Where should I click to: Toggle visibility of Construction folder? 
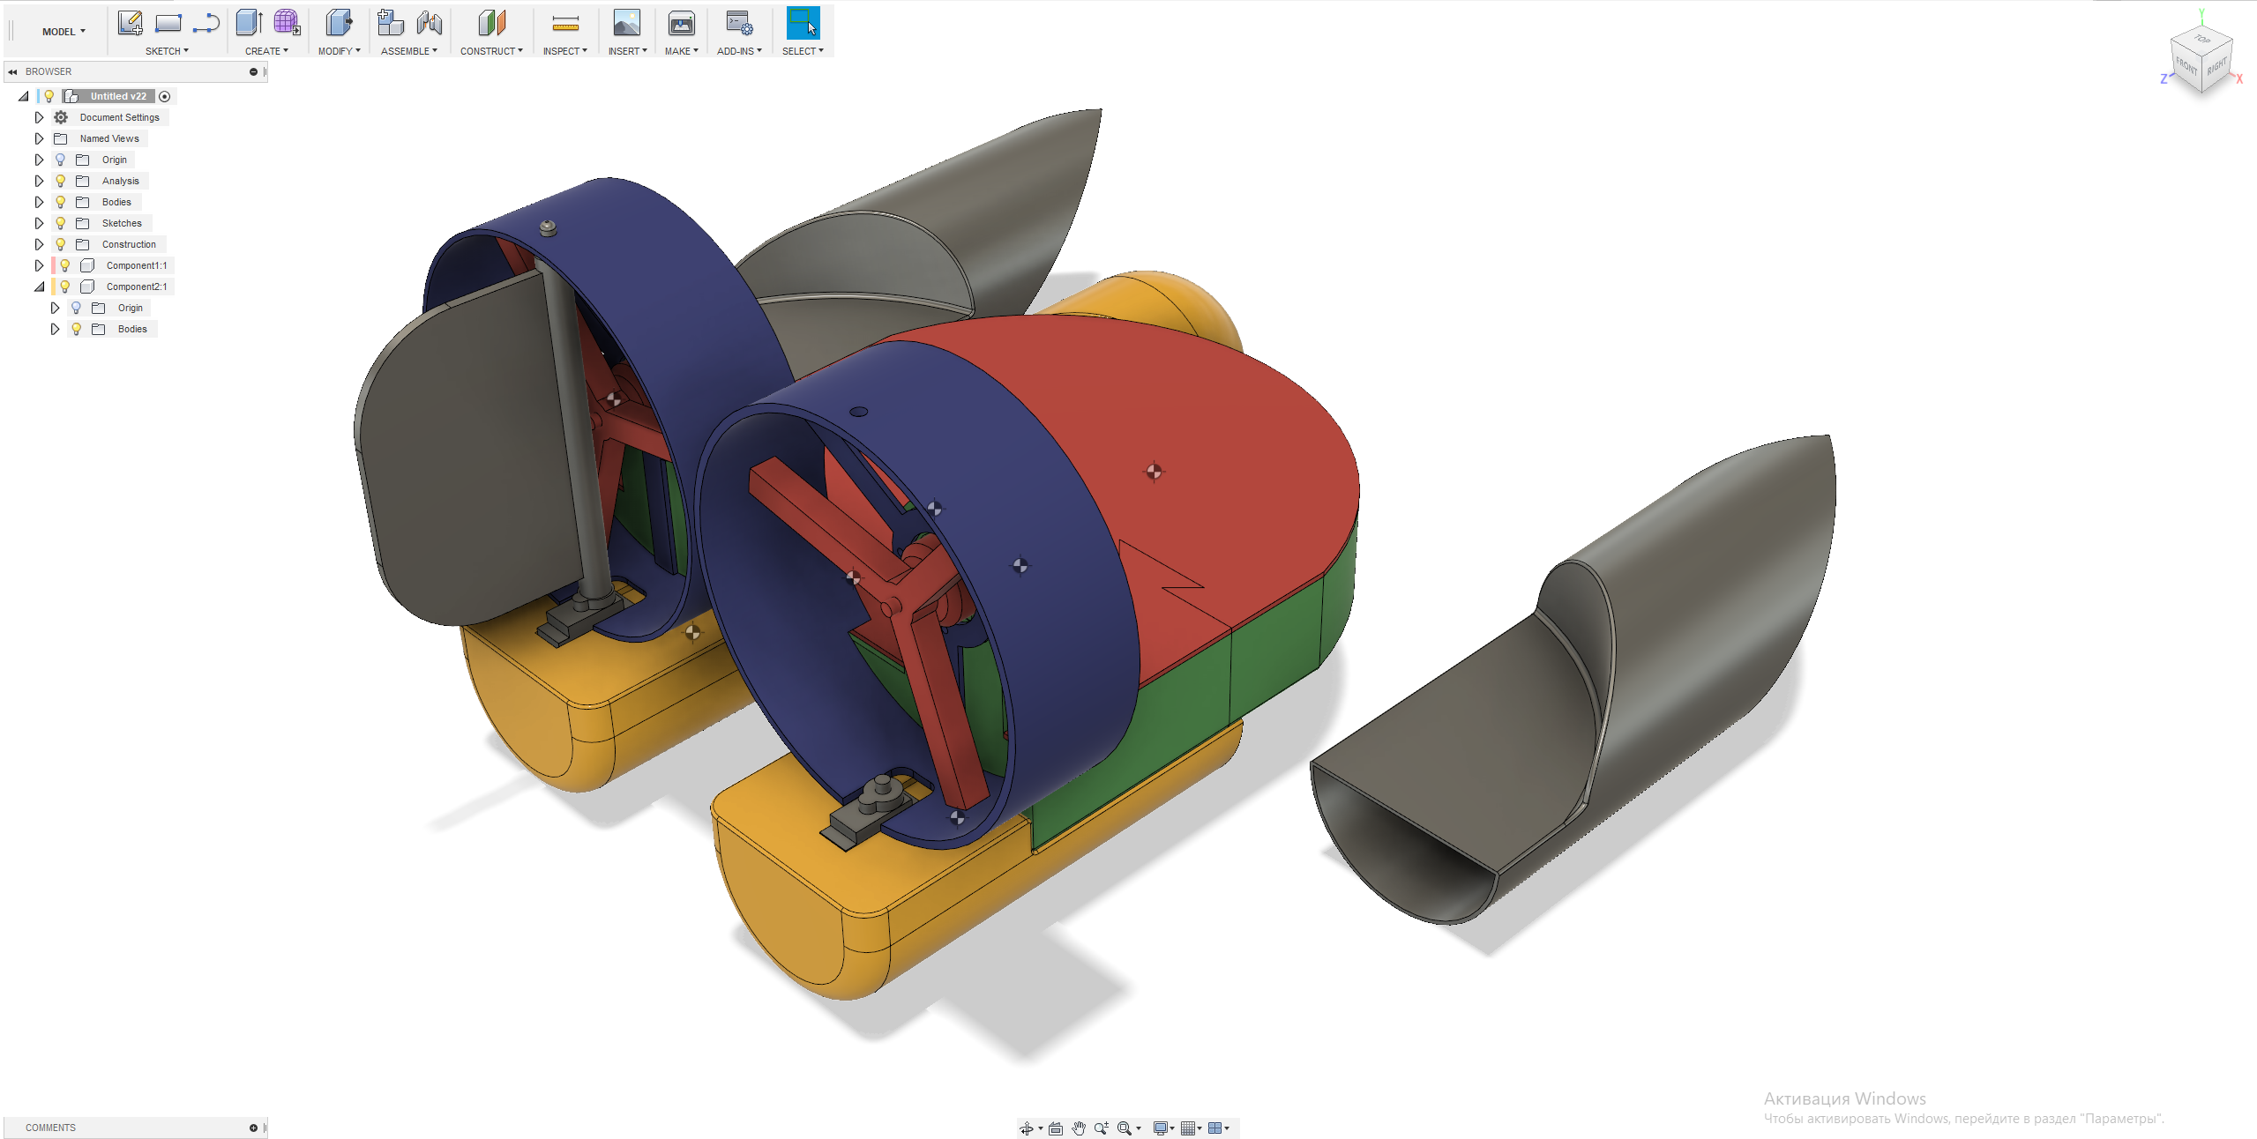coord(60,244)
